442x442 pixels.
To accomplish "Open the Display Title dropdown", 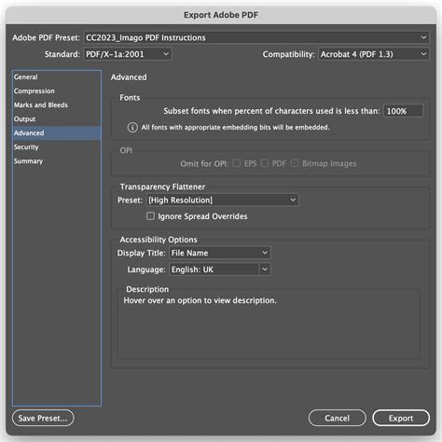I will click(x=220, y=253).
